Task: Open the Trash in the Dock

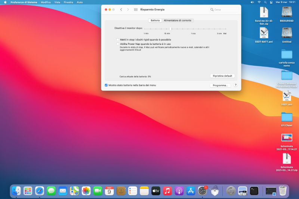Action: click(x=284, y=191)
